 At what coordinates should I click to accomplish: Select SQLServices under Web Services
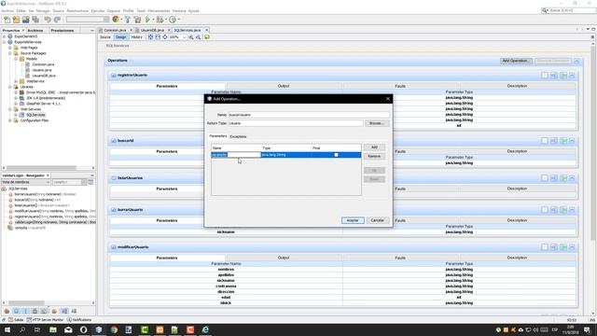(x=35, y=115)
